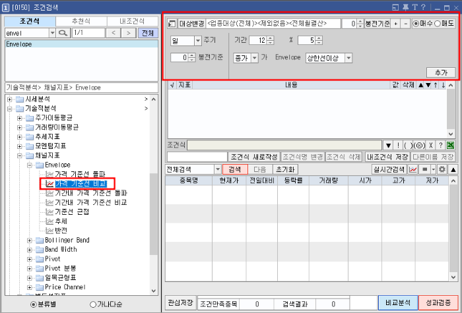The height and width of the screenshot is (313, 462).
Task: Click the plus button beside 봉전기준
Action: click(395, 24)
